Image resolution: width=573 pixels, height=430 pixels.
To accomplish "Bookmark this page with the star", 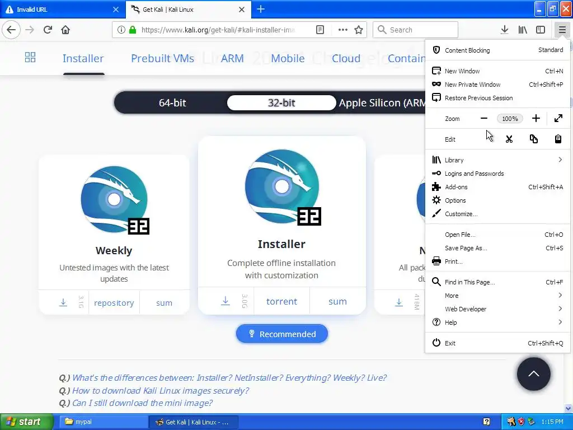I will (x=359, y=30).
